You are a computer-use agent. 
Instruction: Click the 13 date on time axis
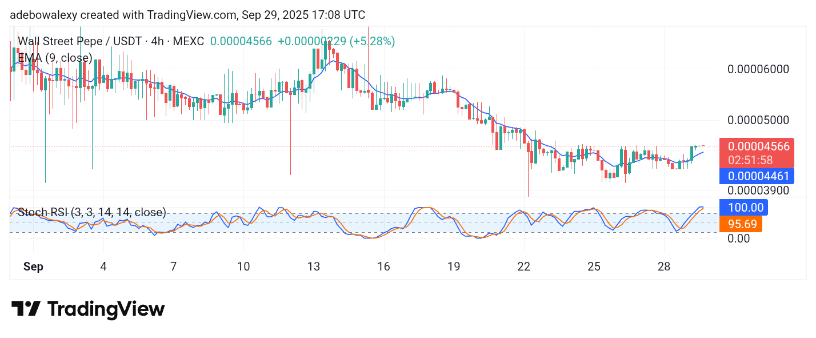click(x=314, y=267)
